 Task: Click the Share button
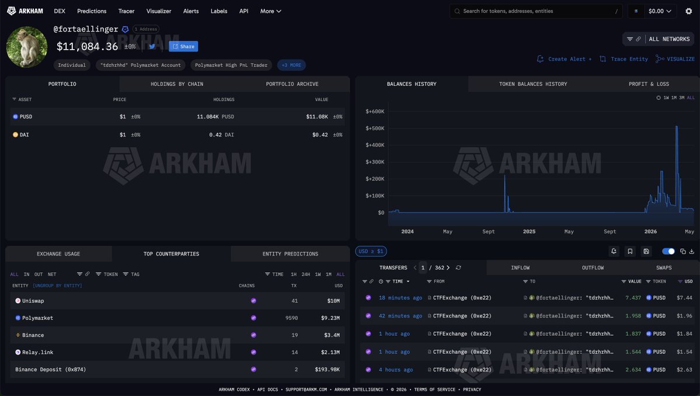[183, 46]
